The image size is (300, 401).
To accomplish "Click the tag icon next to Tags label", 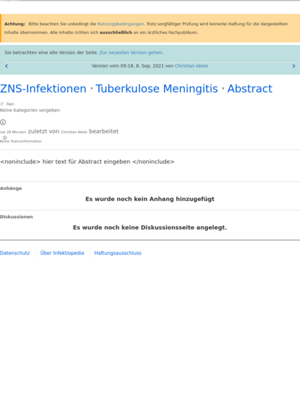I will coord(2,104).
